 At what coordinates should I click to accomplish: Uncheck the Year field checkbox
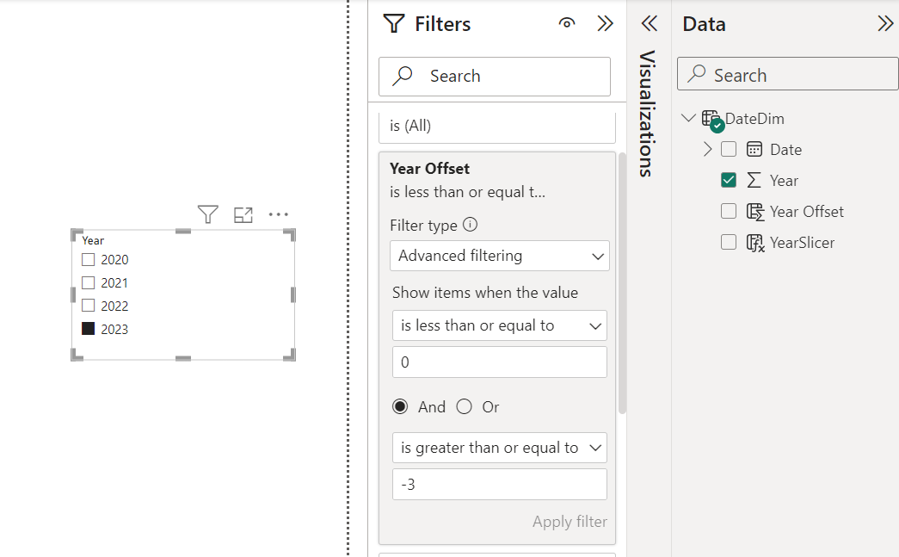pyautogui.click(x=728, y=180)
